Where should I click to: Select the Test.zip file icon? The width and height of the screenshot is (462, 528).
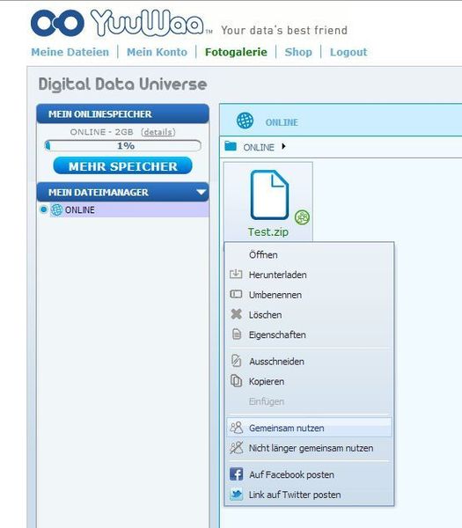(x=269, y=195)
